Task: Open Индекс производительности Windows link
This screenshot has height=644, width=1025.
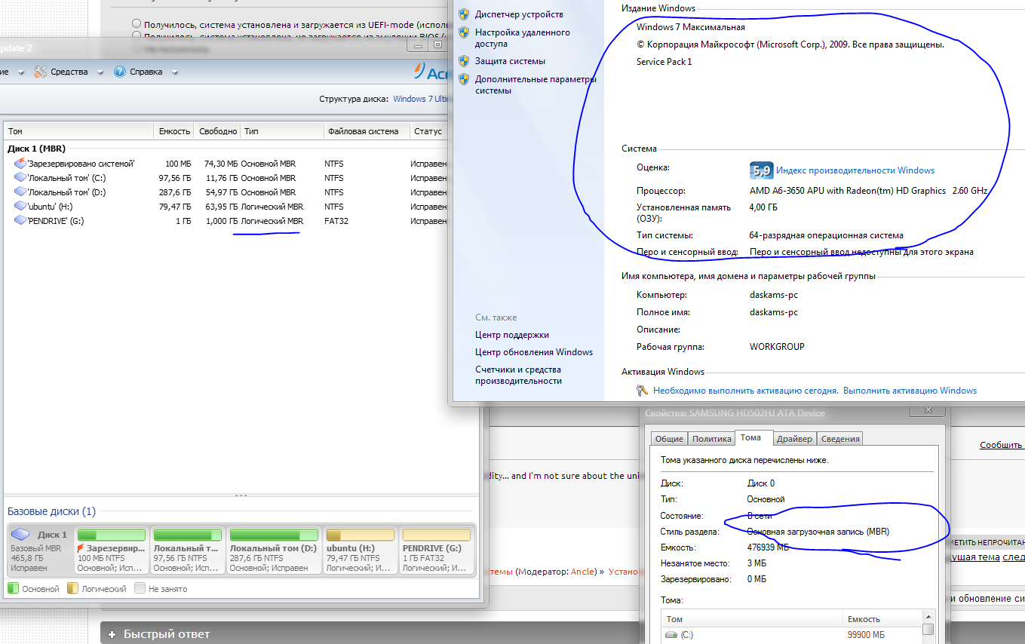Action: coord(855,170)
